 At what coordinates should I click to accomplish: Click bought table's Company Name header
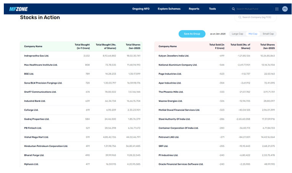click(x=33, y=46)
